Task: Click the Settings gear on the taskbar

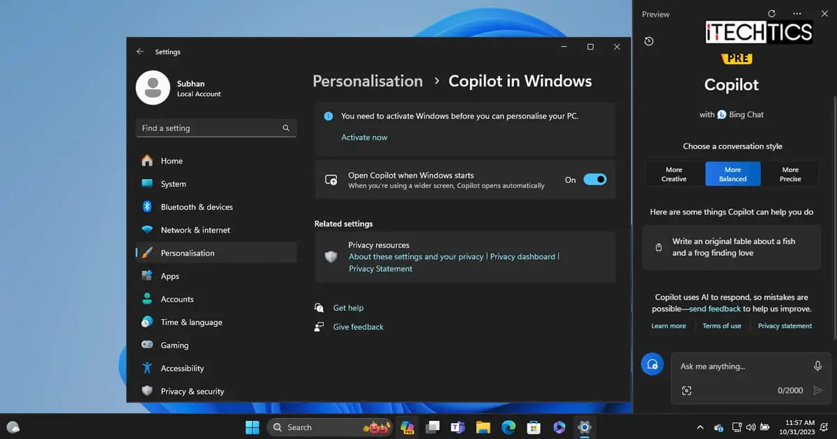Action: point(585,427)
